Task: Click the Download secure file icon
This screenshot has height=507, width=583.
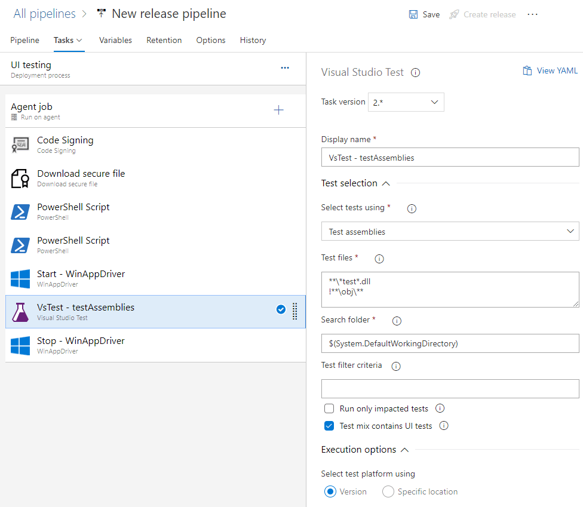Action: click(21, 179)
